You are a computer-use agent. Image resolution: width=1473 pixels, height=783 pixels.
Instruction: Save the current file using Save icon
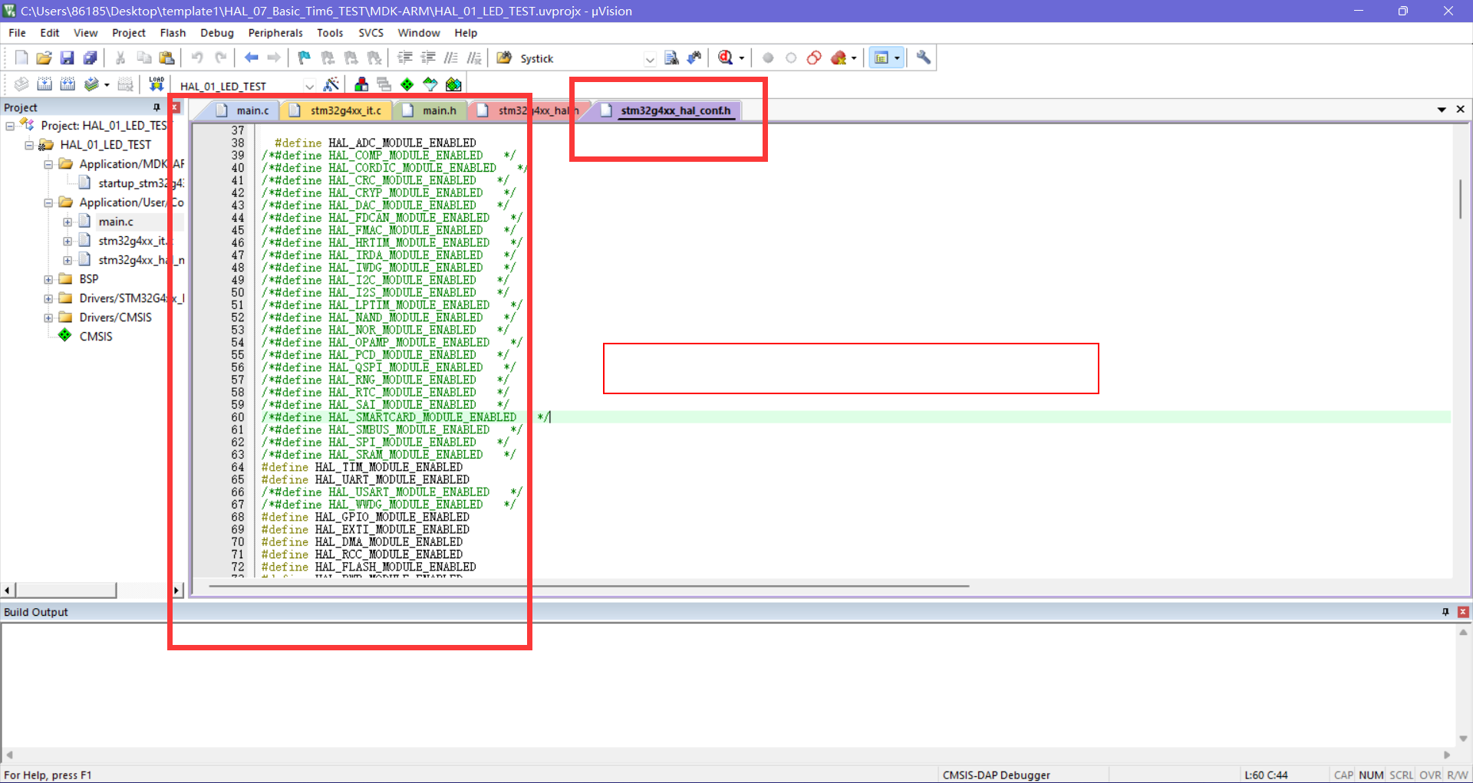(68, 58)
